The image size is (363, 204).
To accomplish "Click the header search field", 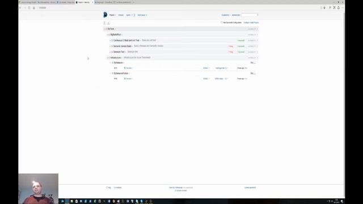I will point(250,15).
